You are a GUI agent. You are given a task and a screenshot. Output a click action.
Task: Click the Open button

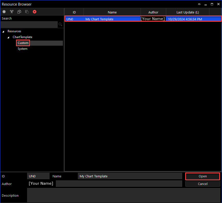point(203,176)
